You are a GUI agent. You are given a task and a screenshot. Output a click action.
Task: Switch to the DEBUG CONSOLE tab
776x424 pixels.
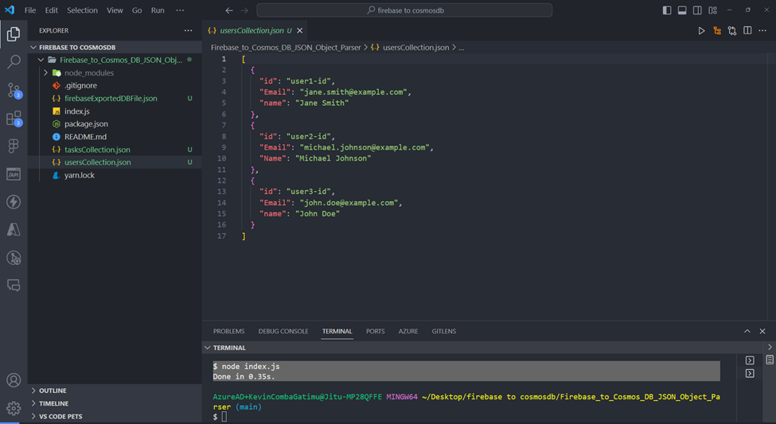(x=283, y=331)
